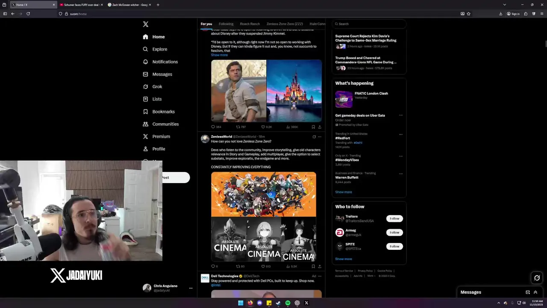Share the Disney castle post
Screen dimensions: 547x308
[x=319, y=127]
